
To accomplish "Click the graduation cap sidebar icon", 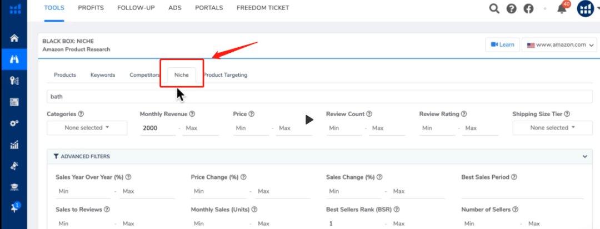I will point(14,187).
